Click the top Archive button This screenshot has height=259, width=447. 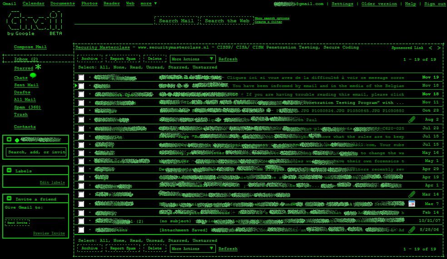tap(89, 59)
